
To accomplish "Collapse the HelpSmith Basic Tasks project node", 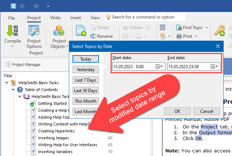I will coord(7,83).
